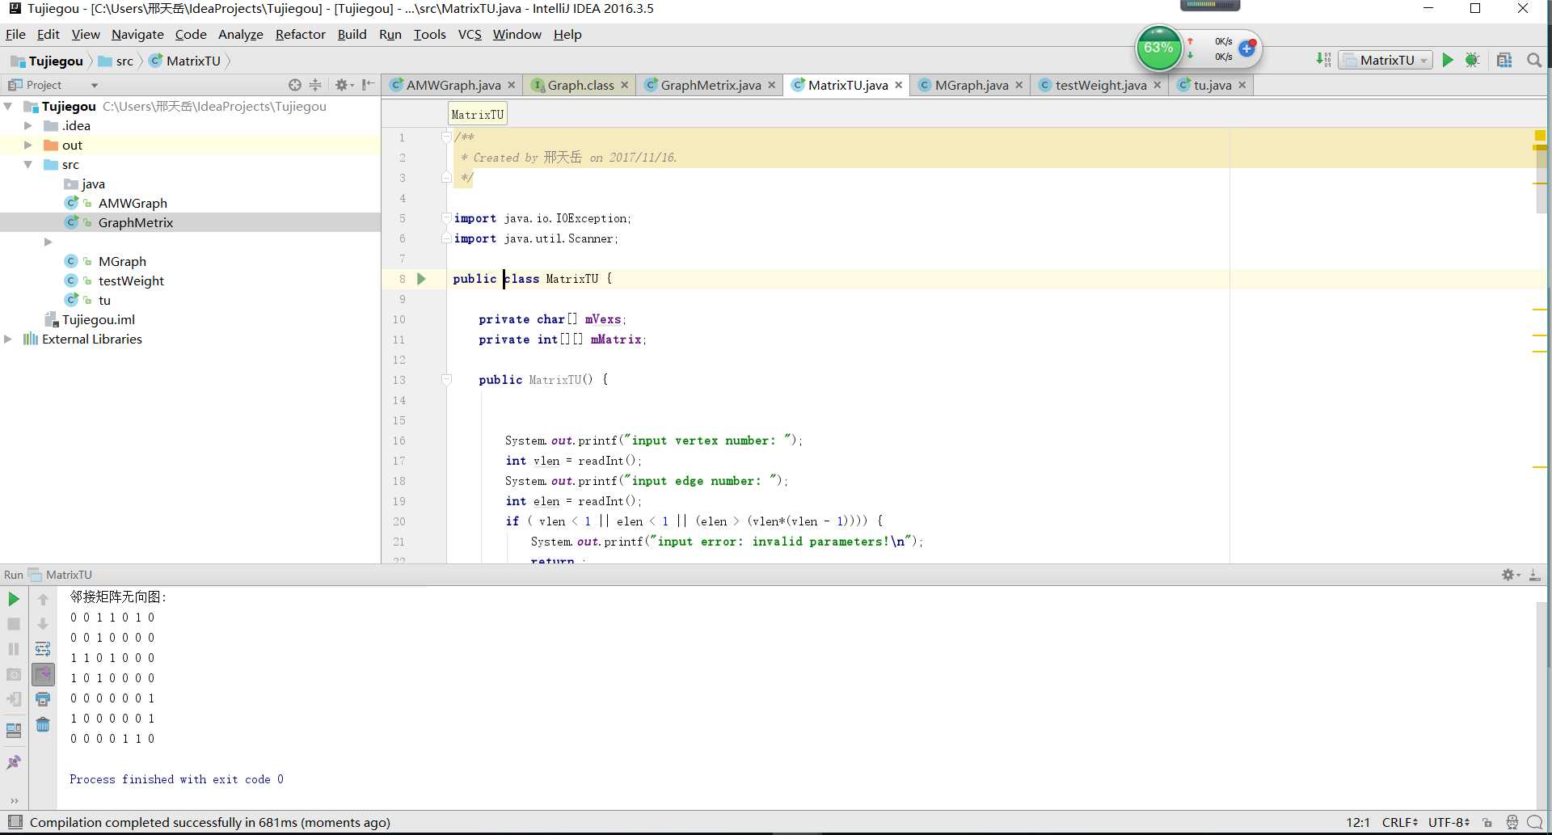This screenshot has width=1552, height=835.
Task: Open Project Structure from the toolbar
Action: 1504,60
